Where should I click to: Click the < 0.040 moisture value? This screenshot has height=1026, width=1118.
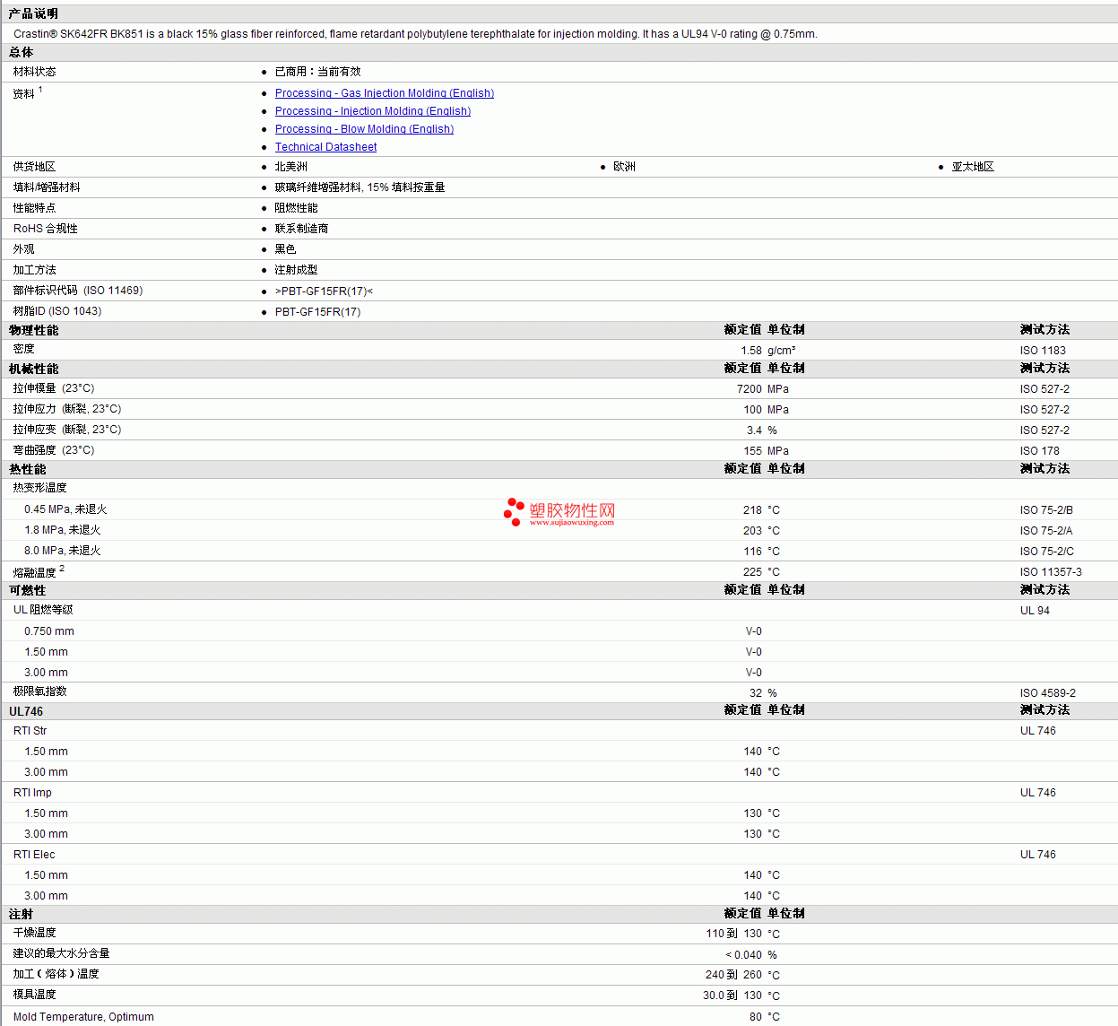click(x=743, y=955)
